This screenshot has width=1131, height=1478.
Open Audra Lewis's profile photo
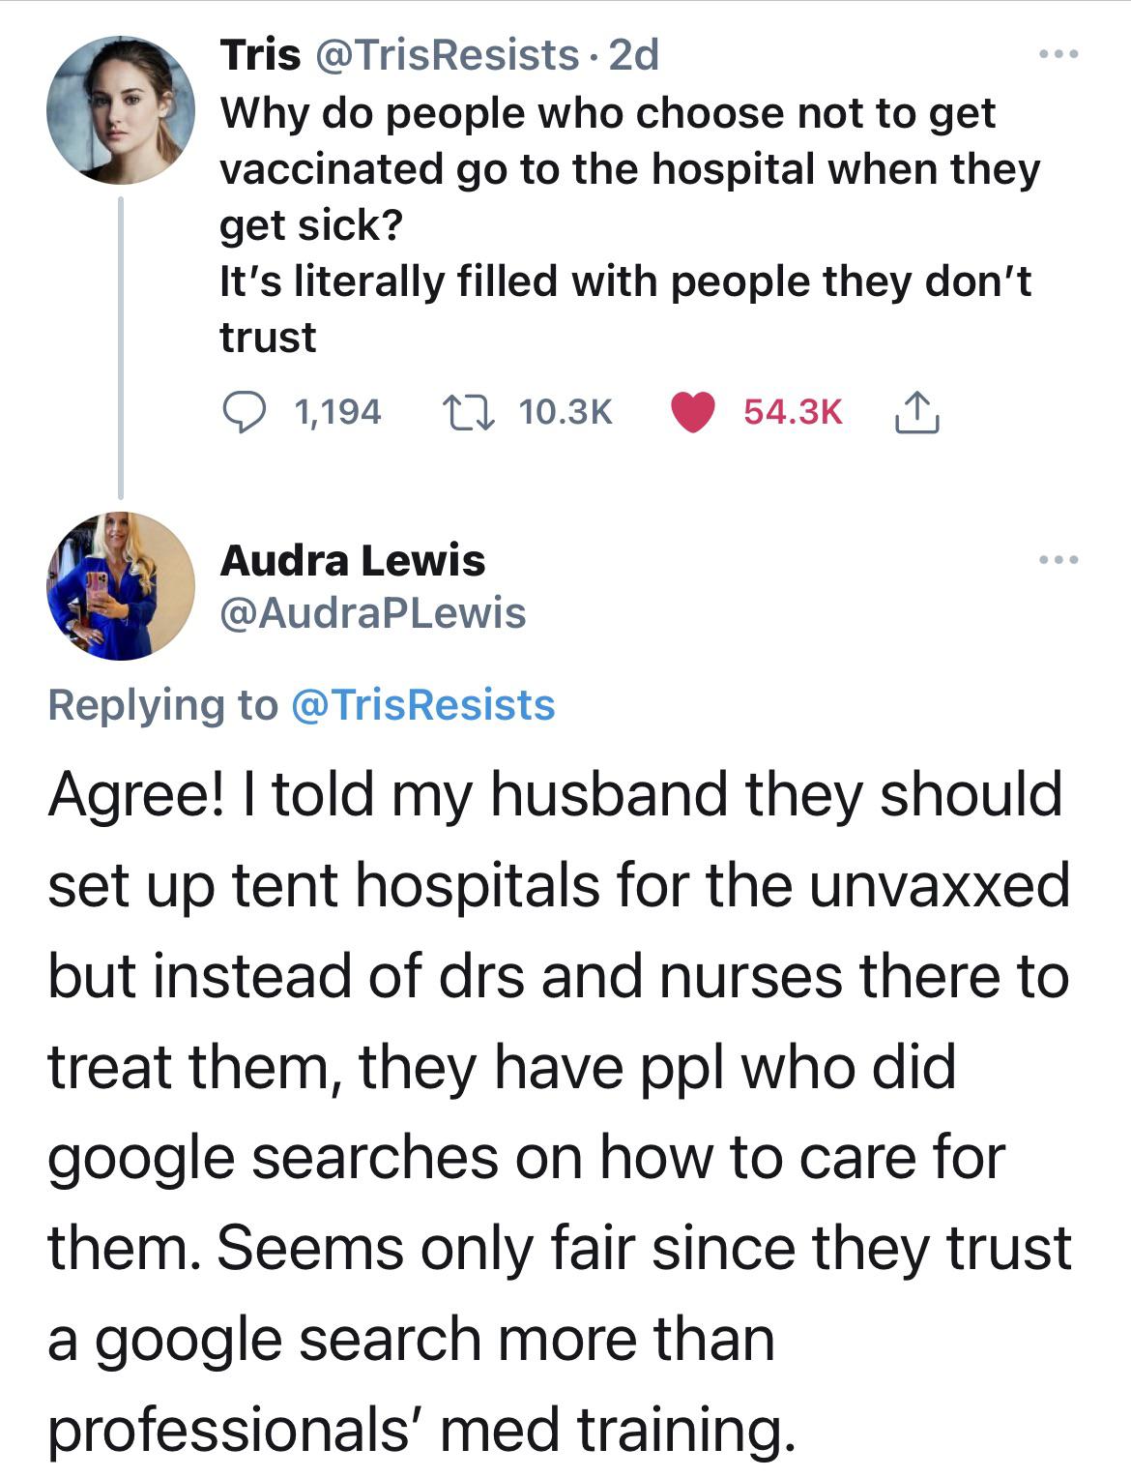point(120,586)
